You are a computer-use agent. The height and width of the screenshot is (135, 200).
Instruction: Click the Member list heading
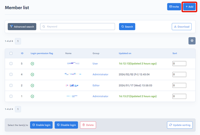point(17,8)
